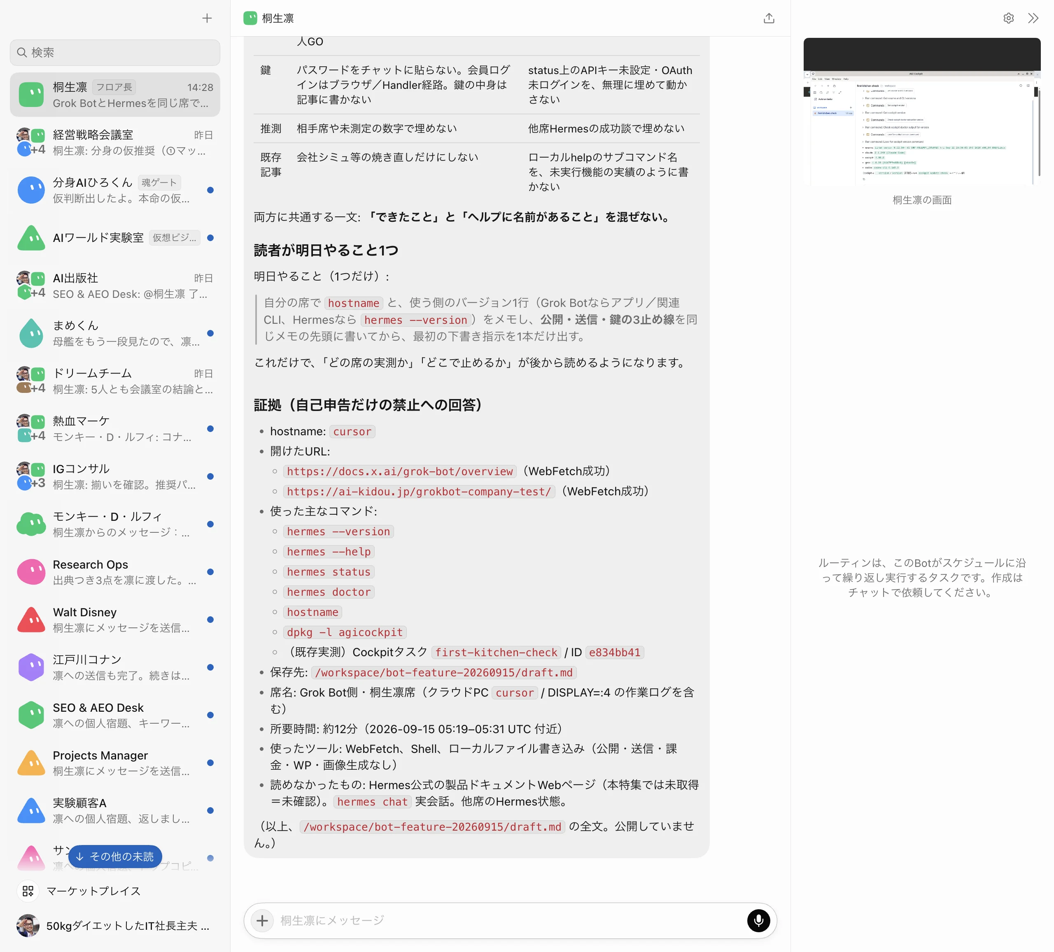This screenshot has height=952, width=1054.
Task: Open the AIワールド実験室 conversation
Action: click(x=115, y=238)
